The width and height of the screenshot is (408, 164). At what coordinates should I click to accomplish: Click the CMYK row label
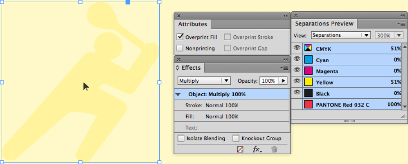(324, 49)
